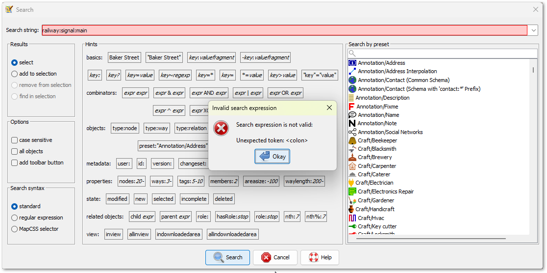Tick the all objects checkbox

tap(15, 151)
